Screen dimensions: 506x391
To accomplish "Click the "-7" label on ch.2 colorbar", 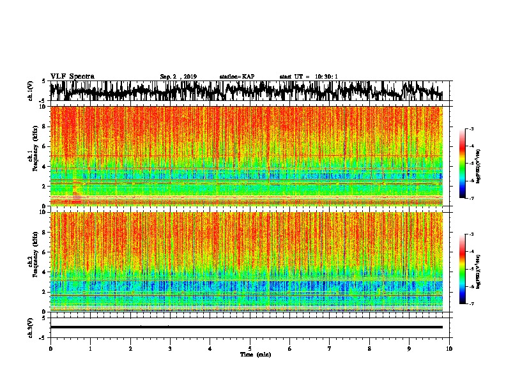I will coord(471,303).
